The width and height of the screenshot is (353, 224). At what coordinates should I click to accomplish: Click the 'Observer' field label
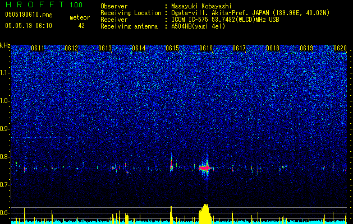pyautogui.click(x=114, y=6)
